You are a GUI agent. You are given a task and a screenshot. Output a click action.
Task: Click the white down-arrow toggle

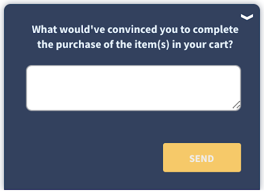pyautogui.click(x=247, y=17)
